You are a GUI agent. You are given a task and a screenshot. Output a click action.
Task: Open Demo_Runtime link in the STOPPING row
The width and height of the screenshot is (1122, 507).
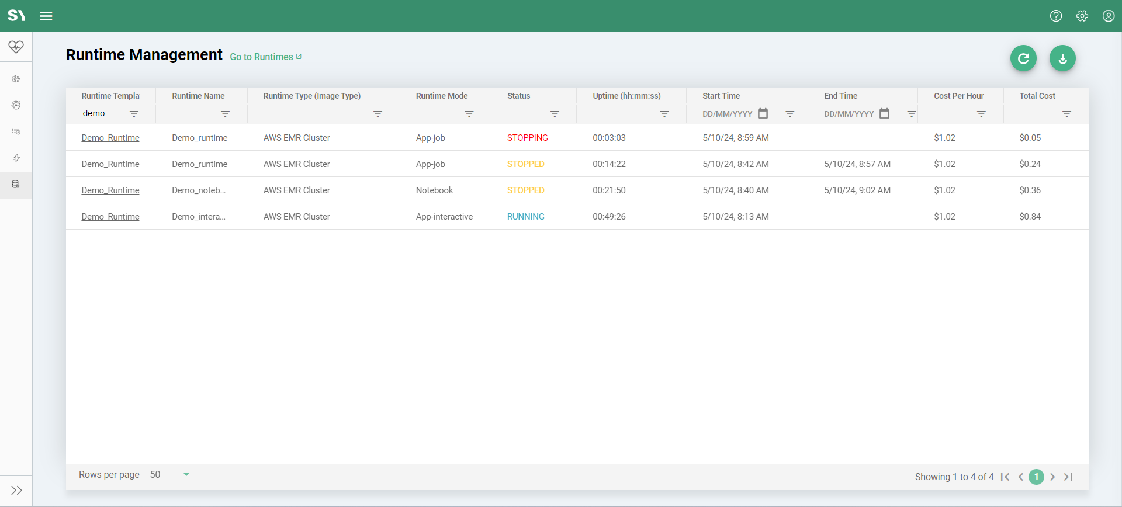[110, 138]
